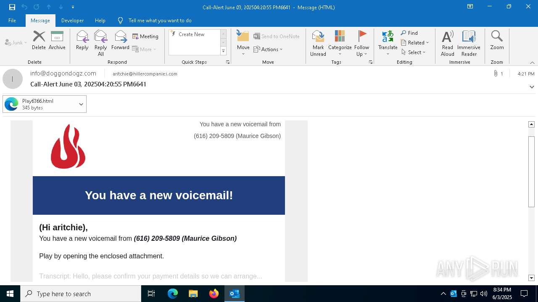
Task: Click the sender avatar circle
Action: point(13,79)
